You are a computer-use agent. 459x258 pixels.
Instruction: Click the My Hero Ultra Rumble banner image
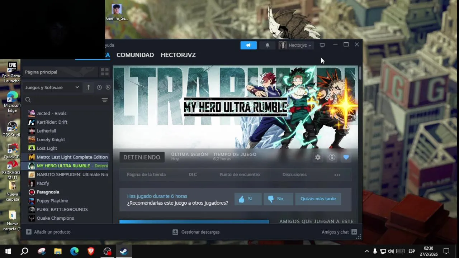(236, 107)
